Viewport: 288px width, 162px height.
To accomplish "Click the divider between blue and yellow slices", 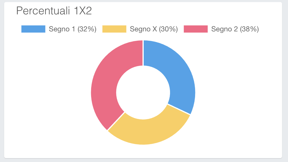I will coord(179,109).
